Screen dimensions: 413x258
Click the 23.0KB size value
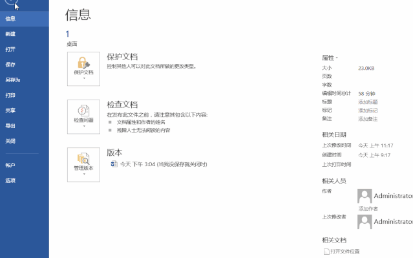coord(366,69)
